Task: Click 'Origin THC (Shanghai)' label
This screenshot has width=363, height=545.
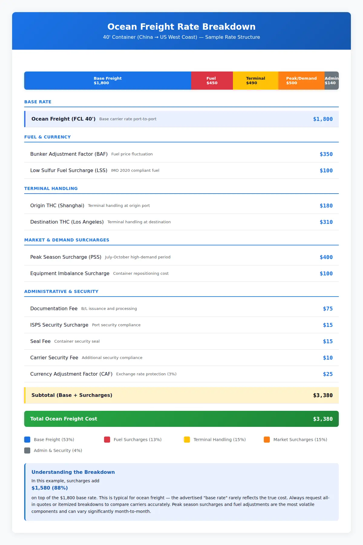Action: [x=57, y=205]
